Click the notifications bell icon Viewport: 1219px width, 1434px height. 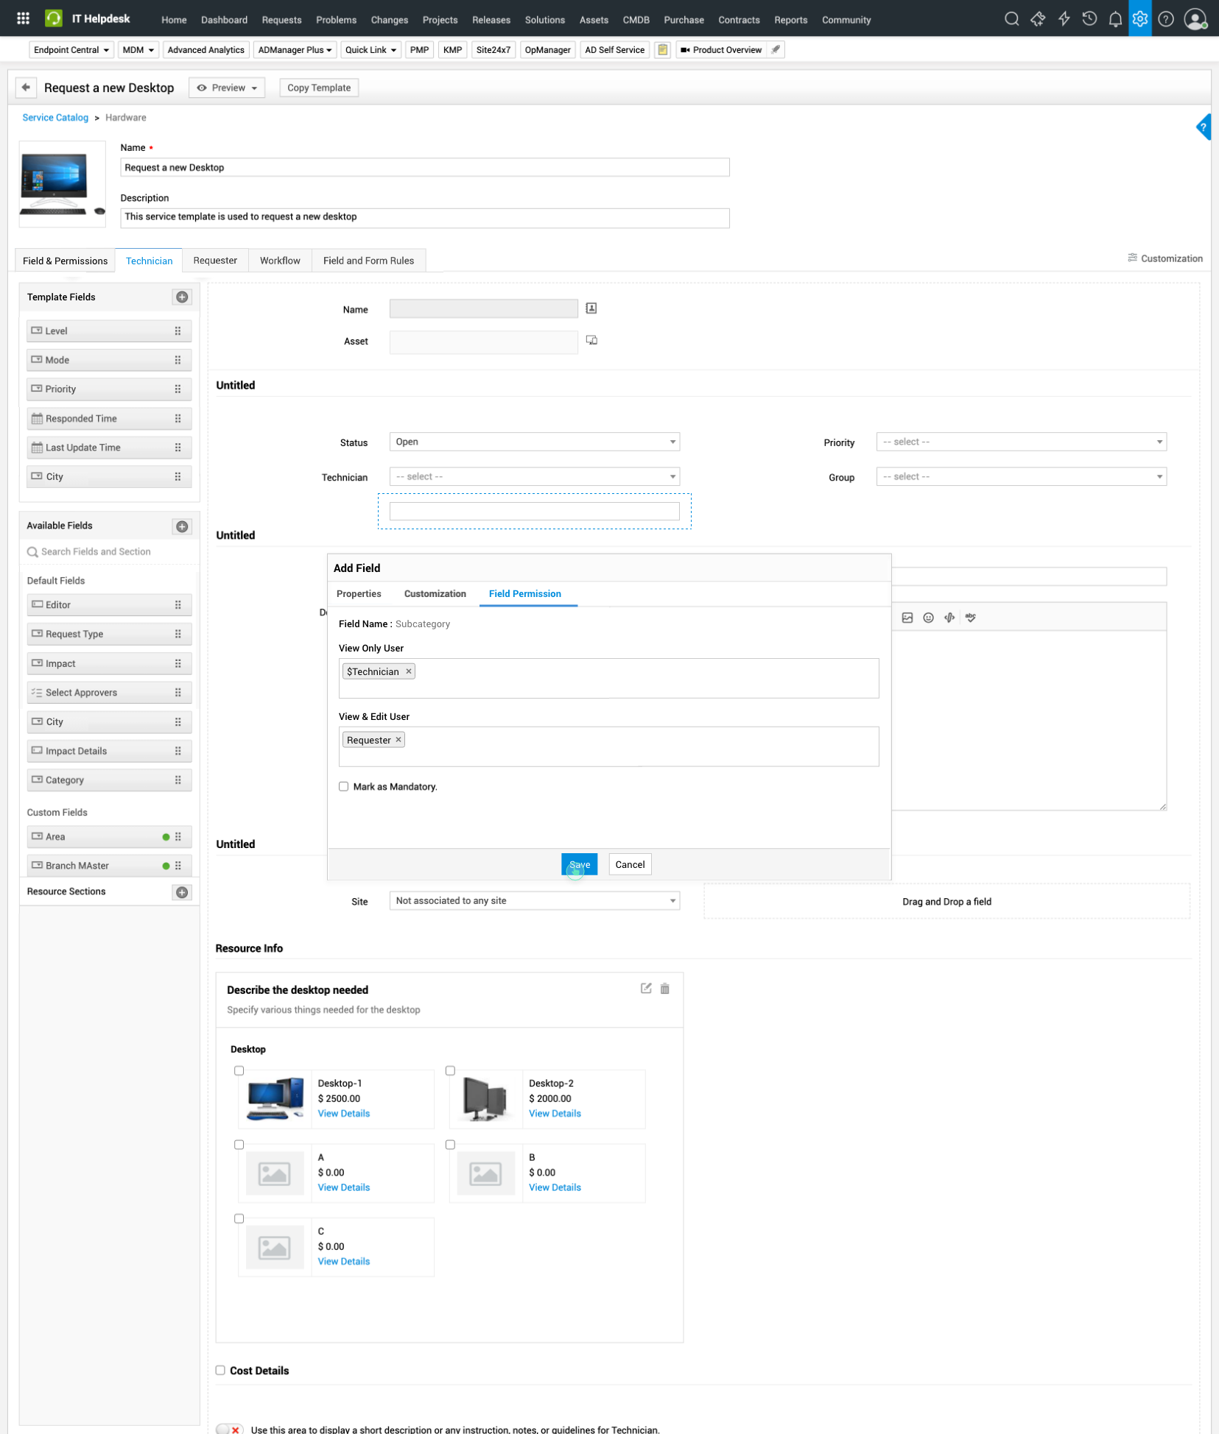[x=1114, y=19]
